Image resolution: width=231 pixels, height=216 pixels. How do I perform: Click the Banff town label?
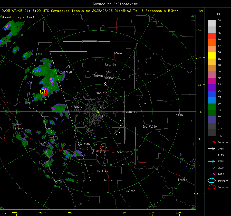pos(42,143)
